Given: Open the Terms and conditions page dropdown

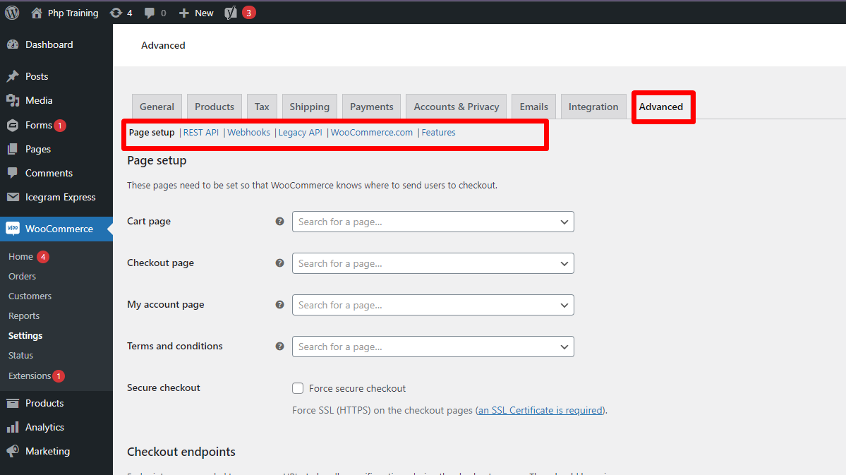Looking at the screenshot, I should coord(564,347).
